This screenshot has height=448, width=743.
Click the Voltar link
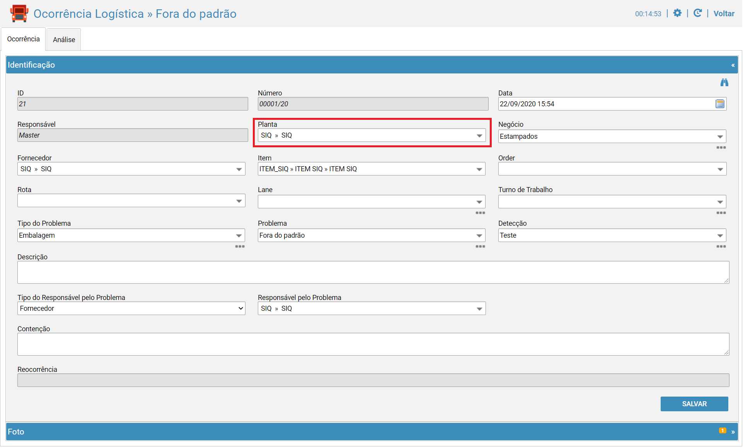coord(724,14)
